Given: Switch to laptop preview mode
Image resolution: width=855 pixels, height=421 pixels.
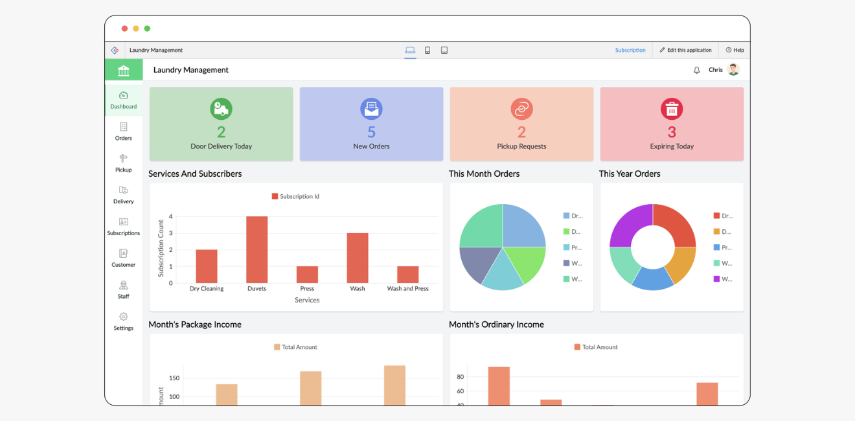Looking at the screenshot, I should coord(410,50).
